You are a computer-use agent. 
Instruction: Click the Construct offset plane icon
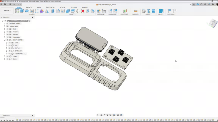[125, 11]
